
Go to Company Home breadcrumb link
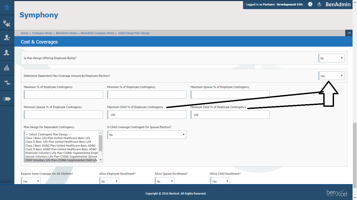click(x=42, y=33)
